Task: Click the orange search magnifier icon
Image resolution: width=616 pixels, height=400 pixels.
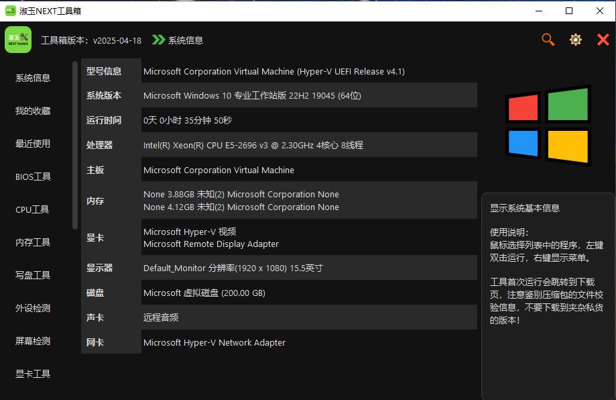Action: [548, 40]
